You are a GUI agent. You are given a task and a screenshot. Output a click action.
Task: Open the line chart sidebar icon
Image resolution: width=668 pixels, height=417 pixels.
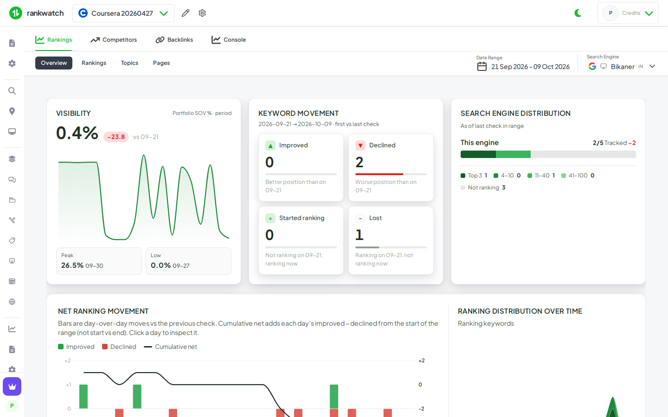[x=12, y=329]
